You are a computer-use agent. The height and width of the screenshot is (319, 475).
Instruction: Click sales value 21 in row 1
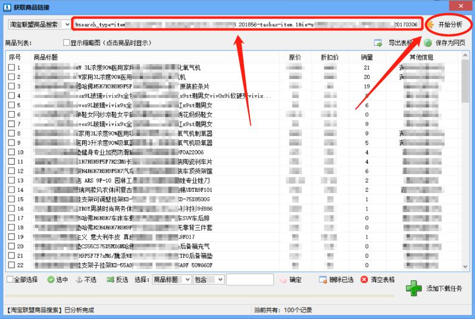click(367, 68)
